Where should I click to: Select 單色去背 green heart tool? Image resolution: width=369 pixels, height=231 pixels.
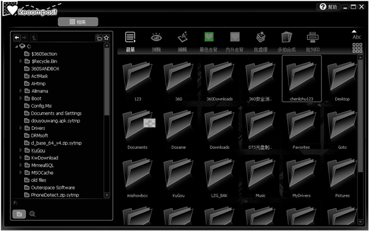pos(208,37)
